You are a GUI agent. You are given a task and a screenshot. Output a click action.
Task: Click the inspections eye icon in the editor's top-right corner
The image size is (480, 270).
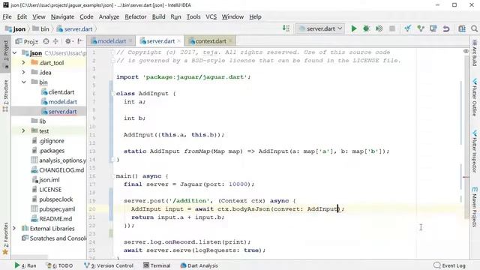click(x=466, y=52)
